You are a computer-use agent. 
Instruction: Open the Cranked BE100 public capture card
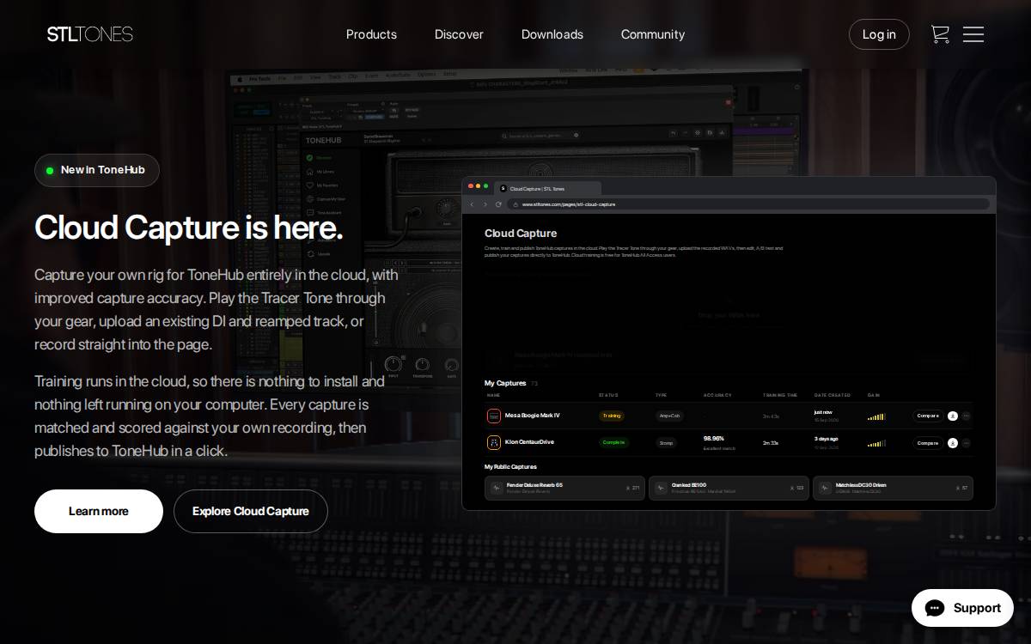point(729,488)
